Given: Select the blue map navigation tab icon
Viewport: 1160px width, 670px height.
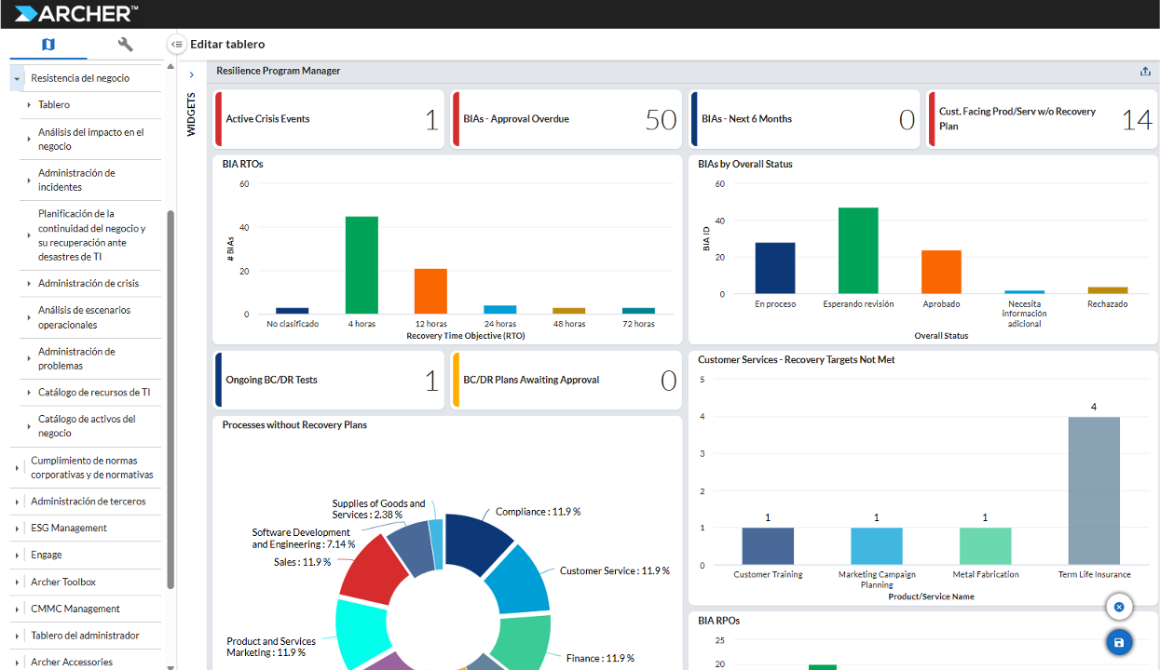Looking at the screenshot, I should 48,44.
